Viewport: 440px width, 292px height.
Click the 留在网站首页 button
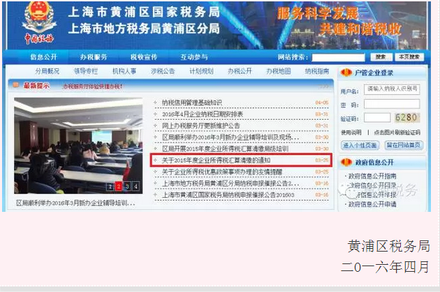tap(404, 145)
